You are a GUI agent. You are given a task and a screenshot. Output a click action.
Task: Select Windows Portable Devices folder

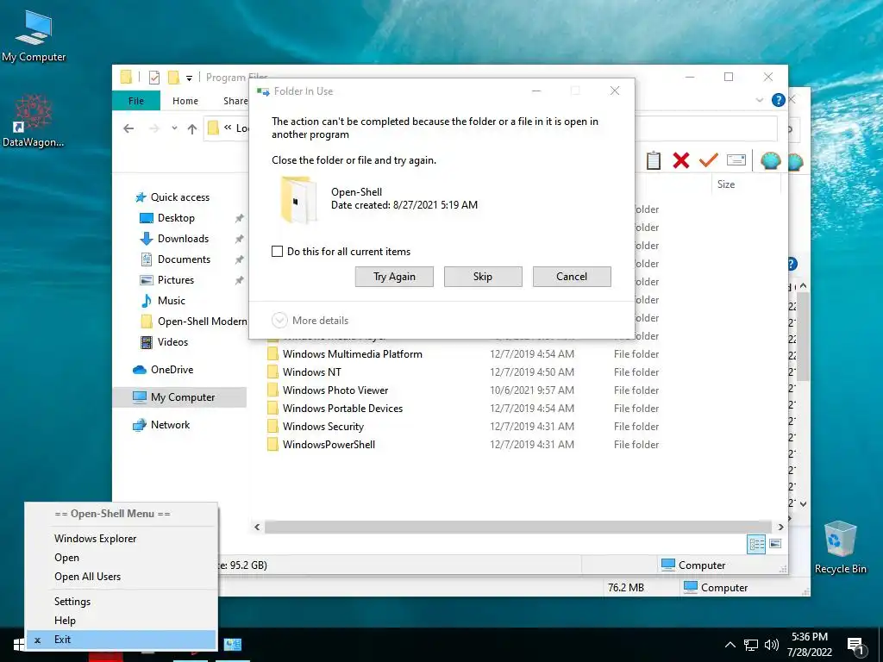342,408
